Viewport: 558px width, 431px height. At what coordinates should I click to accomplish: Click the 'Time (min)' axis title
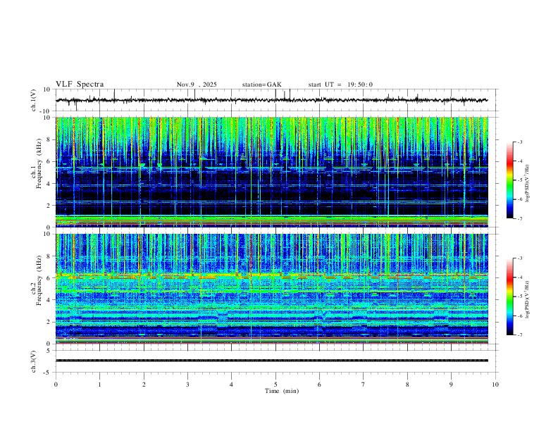[x=282, y=391]
